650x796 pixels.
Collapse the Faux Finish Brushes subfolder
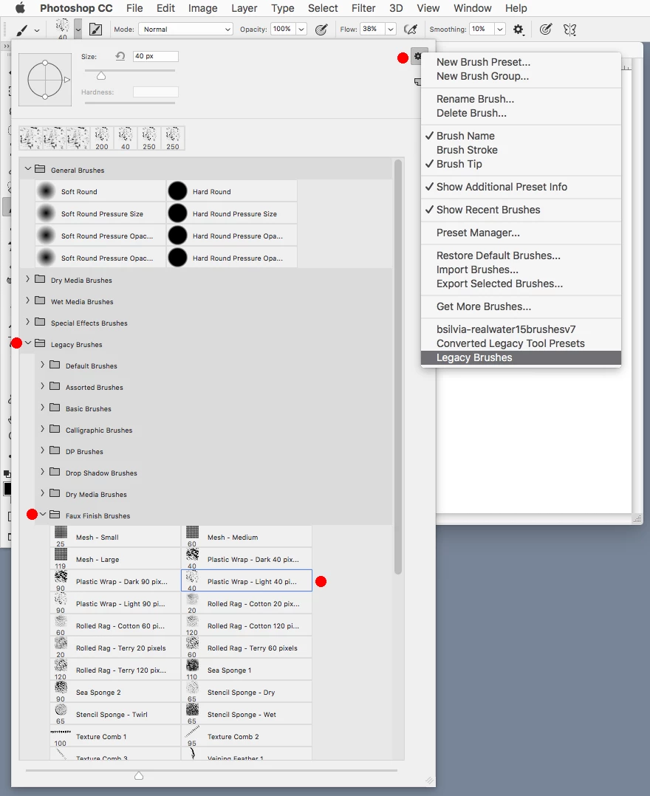43,514
